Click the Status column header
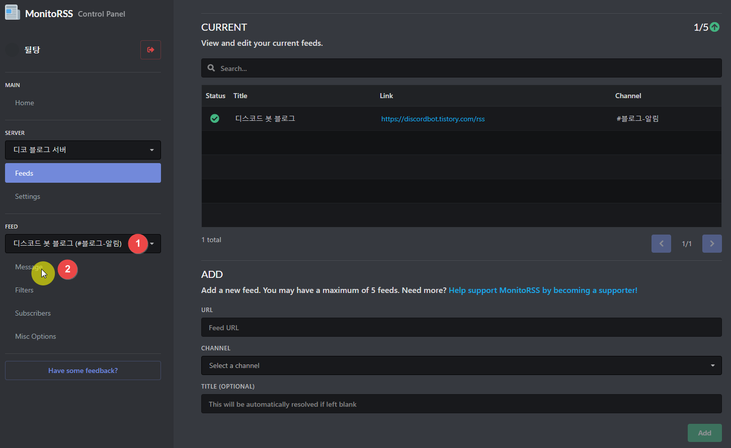Image resolution: width=731 pixels, height=448 pixels. [x=215, y=96]
